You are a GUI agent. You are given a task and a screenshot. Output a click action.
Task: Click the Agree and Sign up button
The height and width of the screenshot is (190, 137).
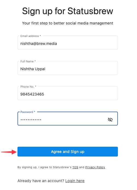pyautogui.click(x=68, y=152)
